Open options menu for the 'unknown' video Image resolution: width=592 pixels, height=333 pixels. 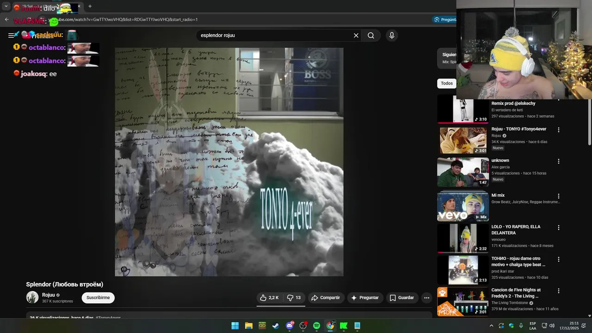pos(559,161)
